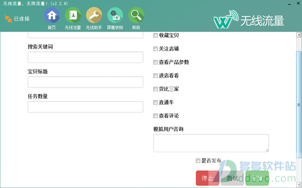Enable the 收藏宝贝 checkbox
The width and height of the screenshot is (302, 188).
pos(155,35)
